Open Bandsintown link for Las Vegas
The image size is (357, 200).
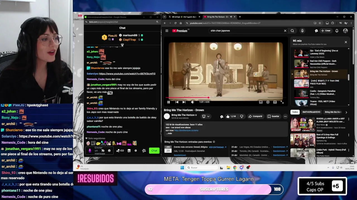280,147
